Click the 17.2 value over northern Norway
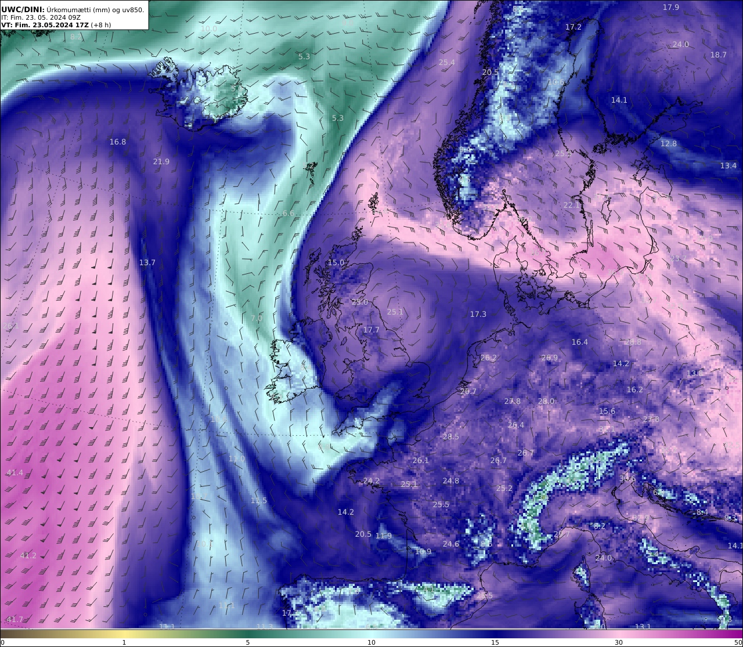 coord(574,27)
